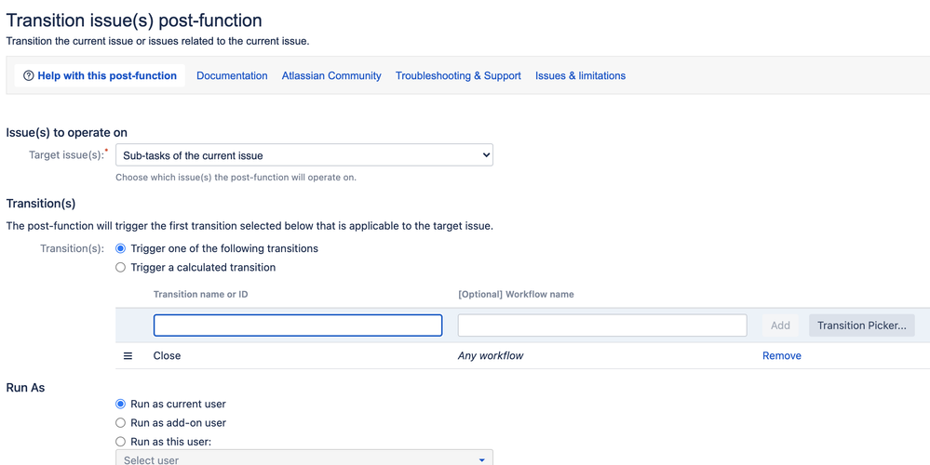Open the Documentation link

pyautogui.click(x=232, y=76)
